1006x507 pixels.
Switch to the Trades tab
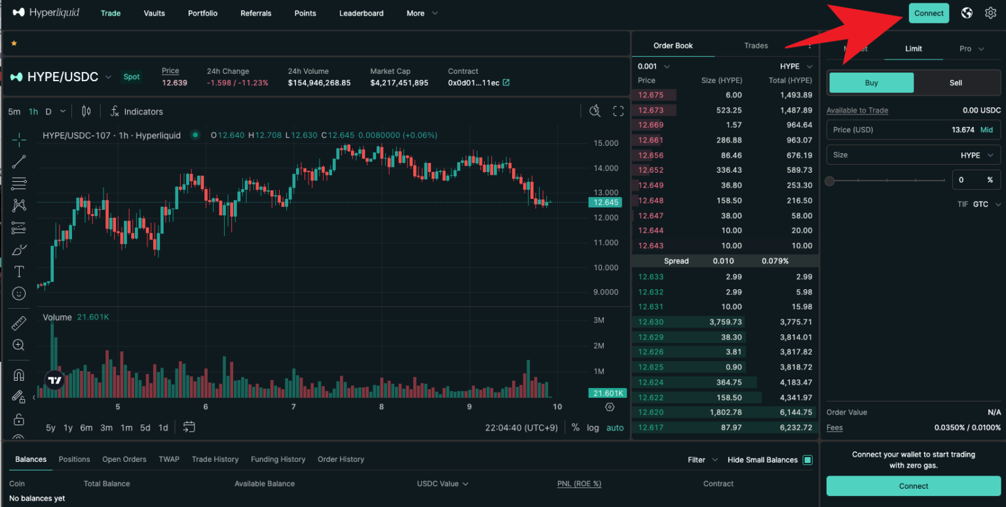pyautogui.click(x=756, y=45)
